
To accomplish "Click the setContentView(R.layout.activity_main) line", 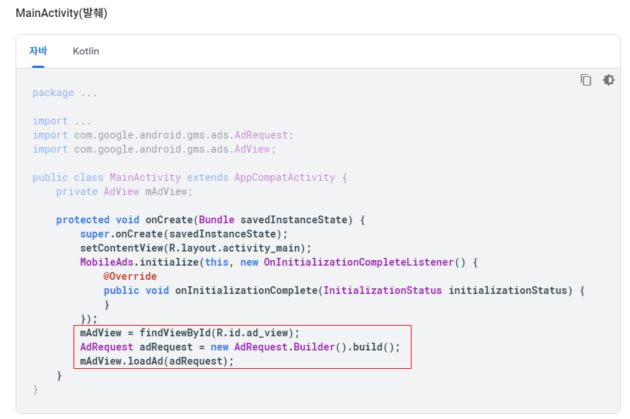I will [196, 248].
